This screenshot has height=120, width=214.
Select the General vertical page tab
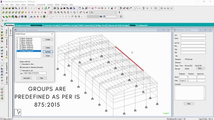[6, 54]
